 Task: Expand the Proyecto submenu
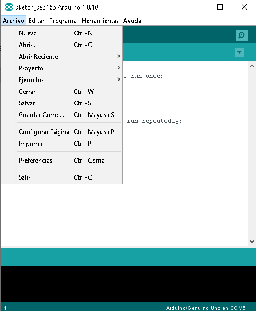pyautogui.click(x=61, y=68)
